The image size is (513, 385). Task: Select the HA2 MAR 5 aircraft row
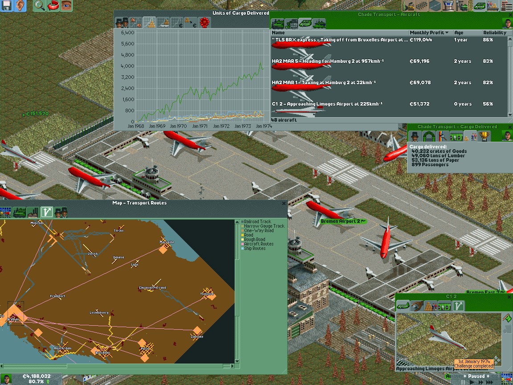[389, 68]
